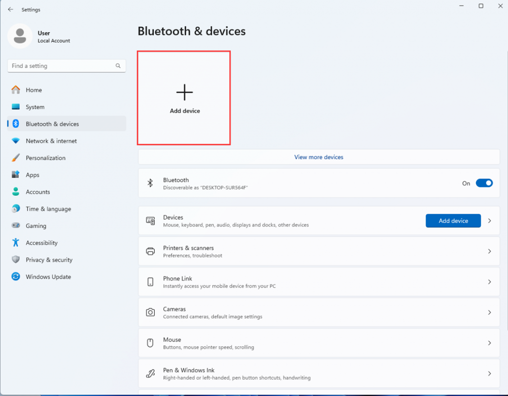Click the user profile avatar
508x396 pixels.
pos(20,36)
